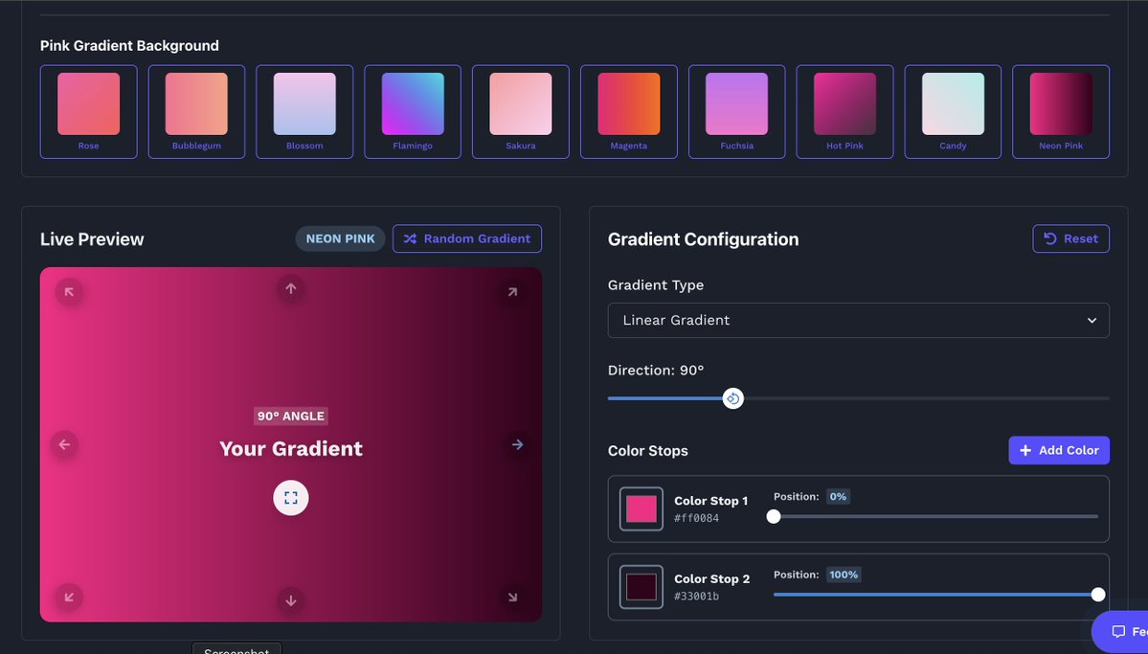
Task: Pick the Flamingo gradient preset
Action: [413, 112]
